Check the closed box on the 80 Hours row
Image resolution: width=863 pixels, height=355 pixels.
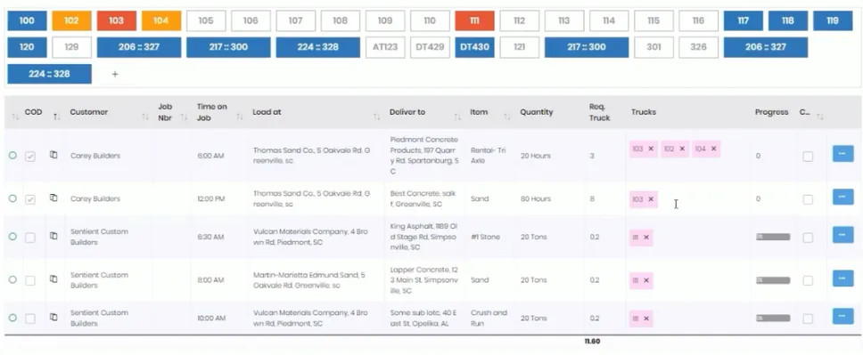808,199
